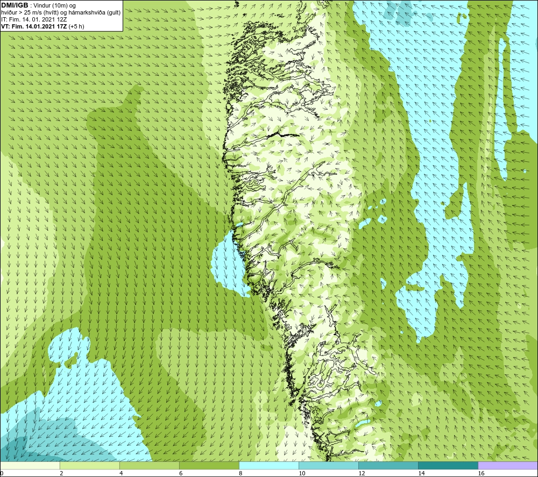The height and width of the screenshot is (477, 538).
Task: Click the 2–4 m/s light green swatch
Action: 89,465
